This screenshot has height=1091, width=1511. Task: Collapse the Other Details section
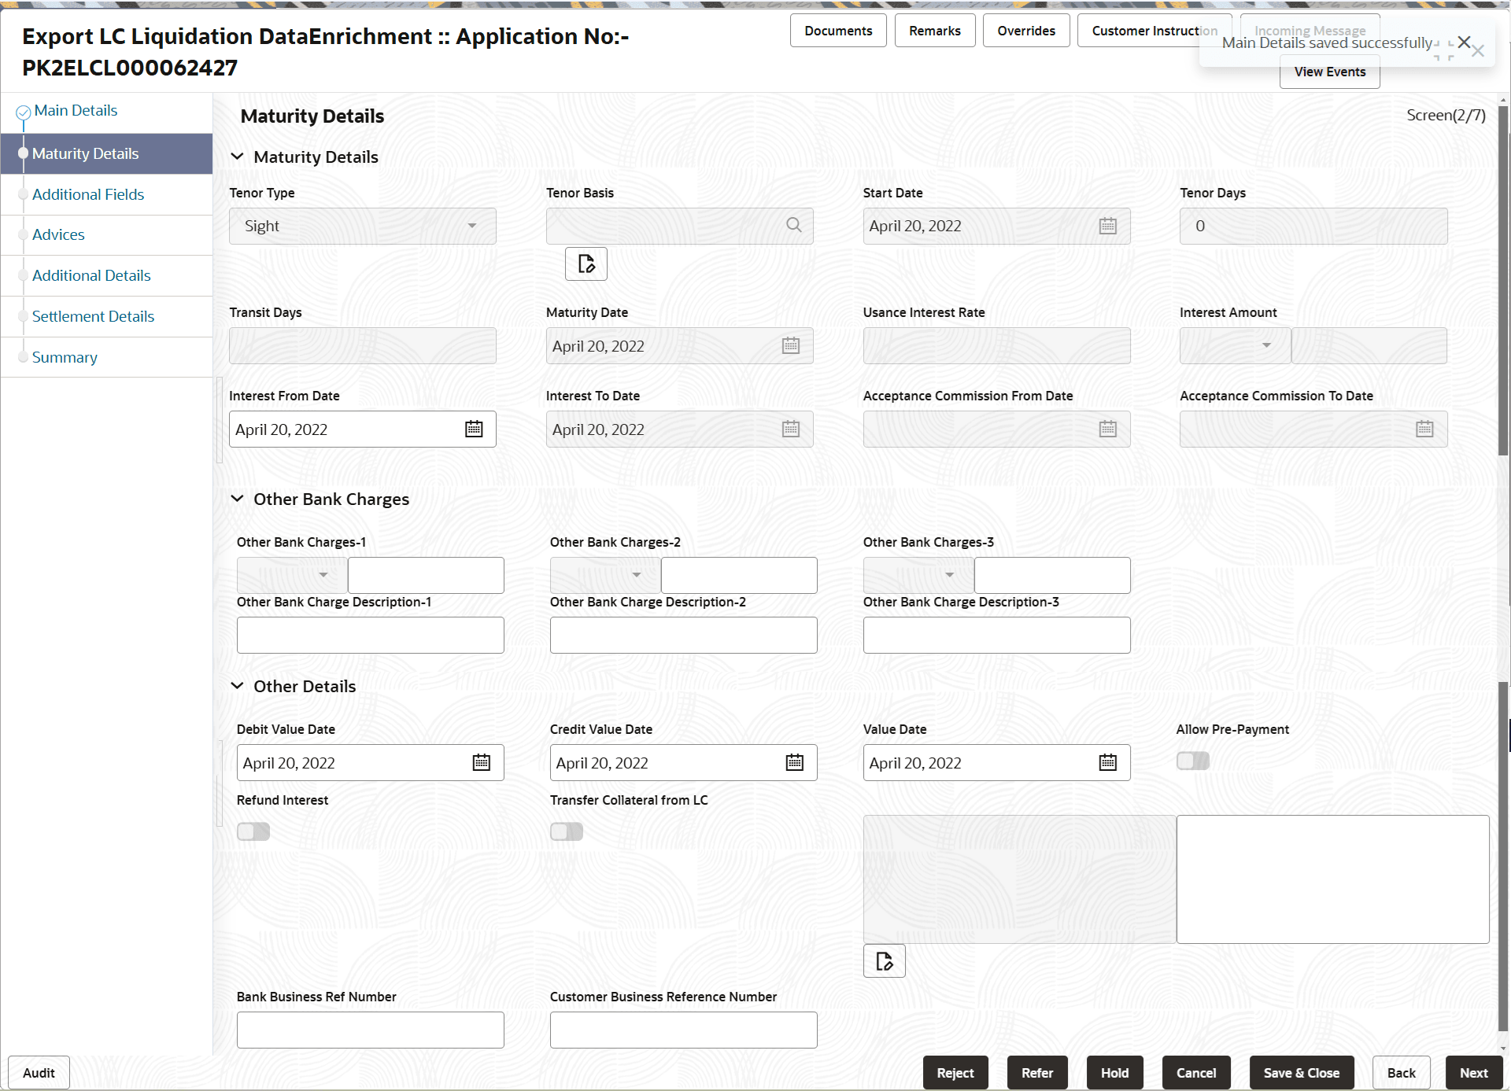(x=237, y=687)
